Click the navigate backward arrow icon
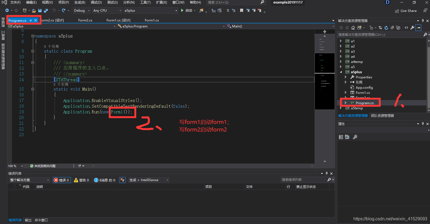Screen dimensions: 430x224 pos(7,11)
